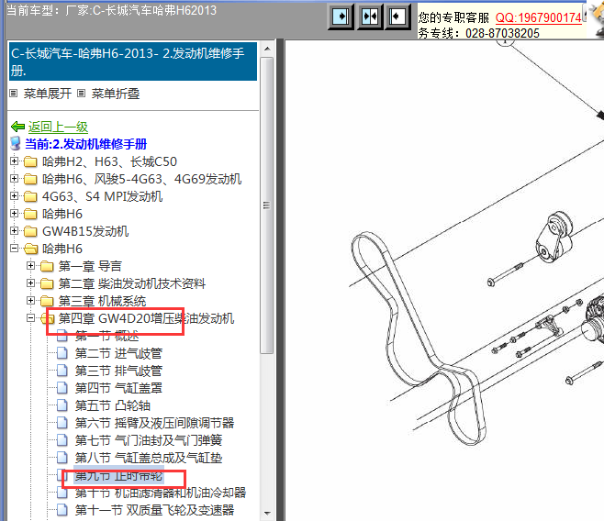Viewport: 604px width, 521px height.
Task: Collapse 第四章 GW4D20增压柴油发动机 chapter
Action: tap(31, 318)
